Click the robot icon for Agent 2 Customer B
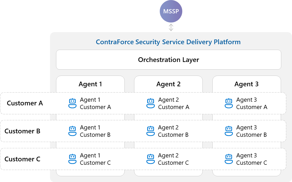 click(x=151, y=131)
